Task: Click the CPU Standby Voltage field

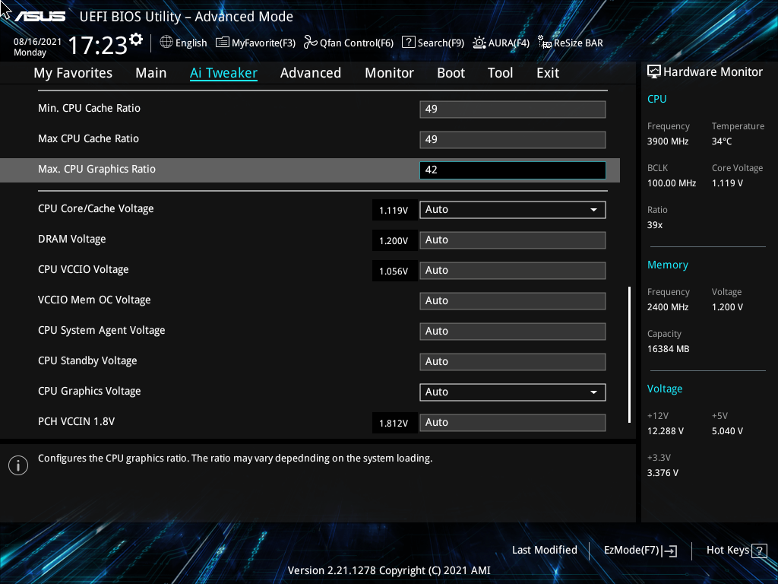Action: pos(513,361)
